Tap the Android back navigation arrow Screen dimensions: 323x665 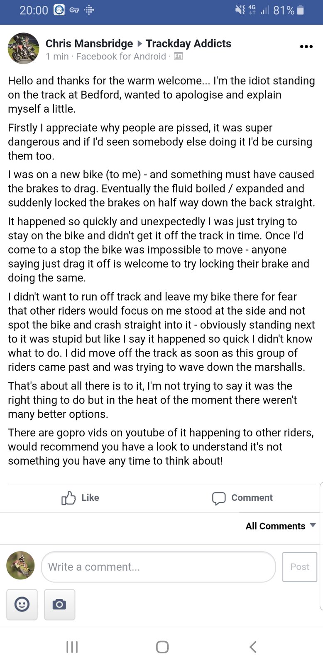[253, 647]
